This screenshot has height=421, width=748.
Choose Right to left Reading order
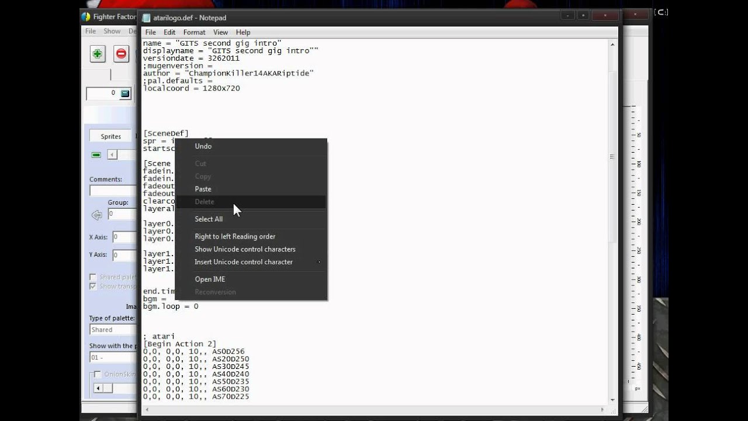click(251, 236)
